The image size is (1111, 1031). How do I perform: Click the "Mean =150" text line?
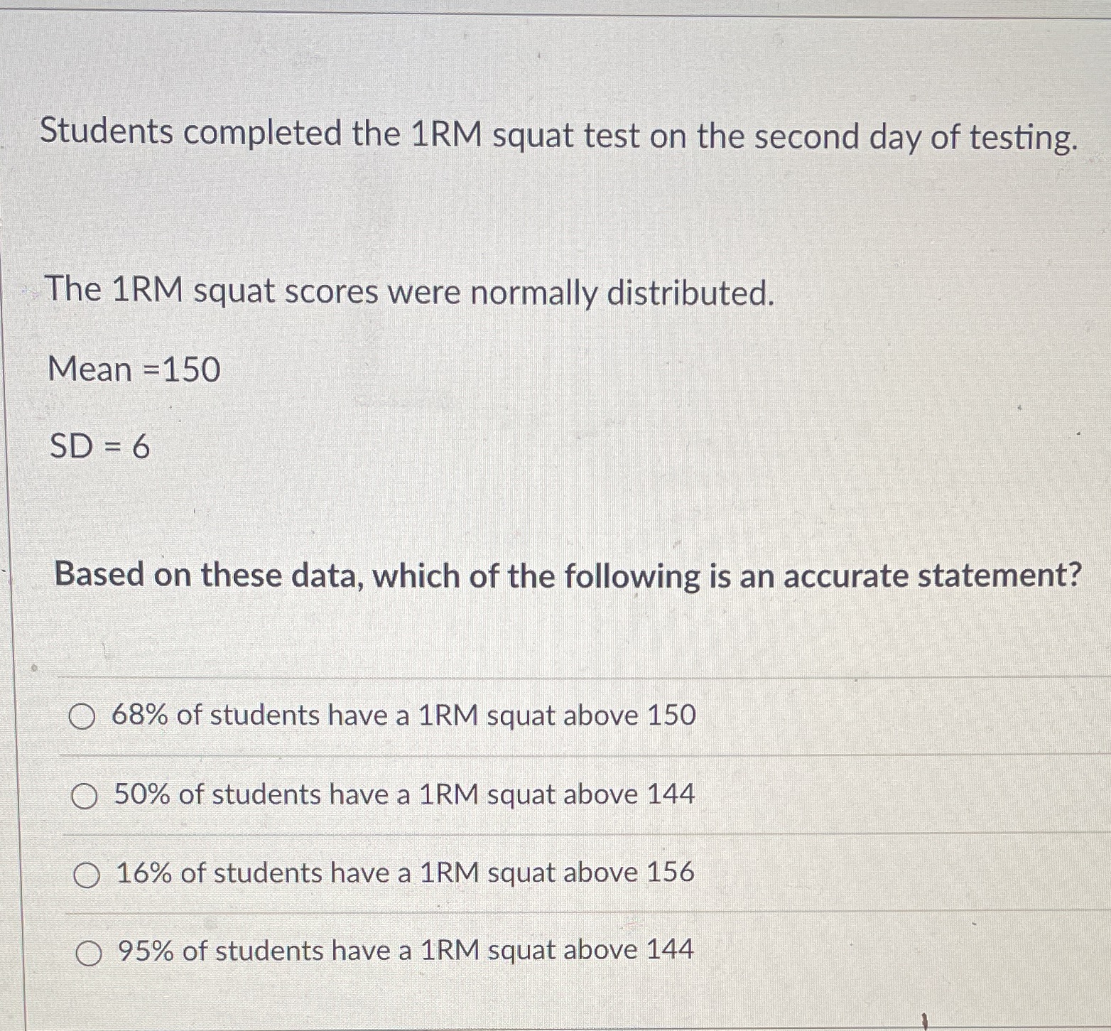[x=134, y=369]
